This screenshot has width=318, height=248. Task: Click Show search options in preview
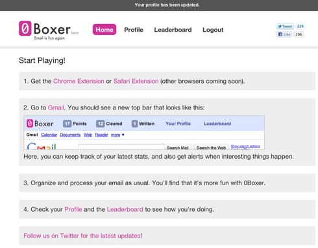[x=245, y=146]
